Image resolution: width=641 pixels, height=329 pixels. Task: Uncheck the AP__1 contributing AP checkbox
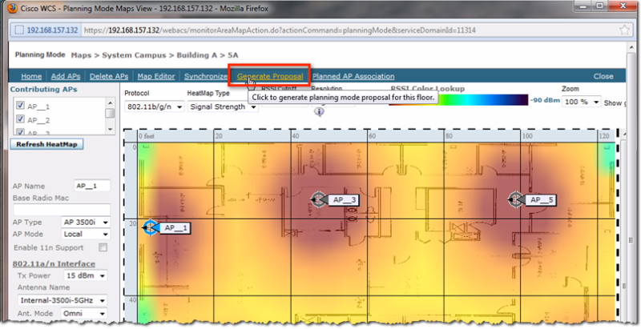(x=20, y=106)
